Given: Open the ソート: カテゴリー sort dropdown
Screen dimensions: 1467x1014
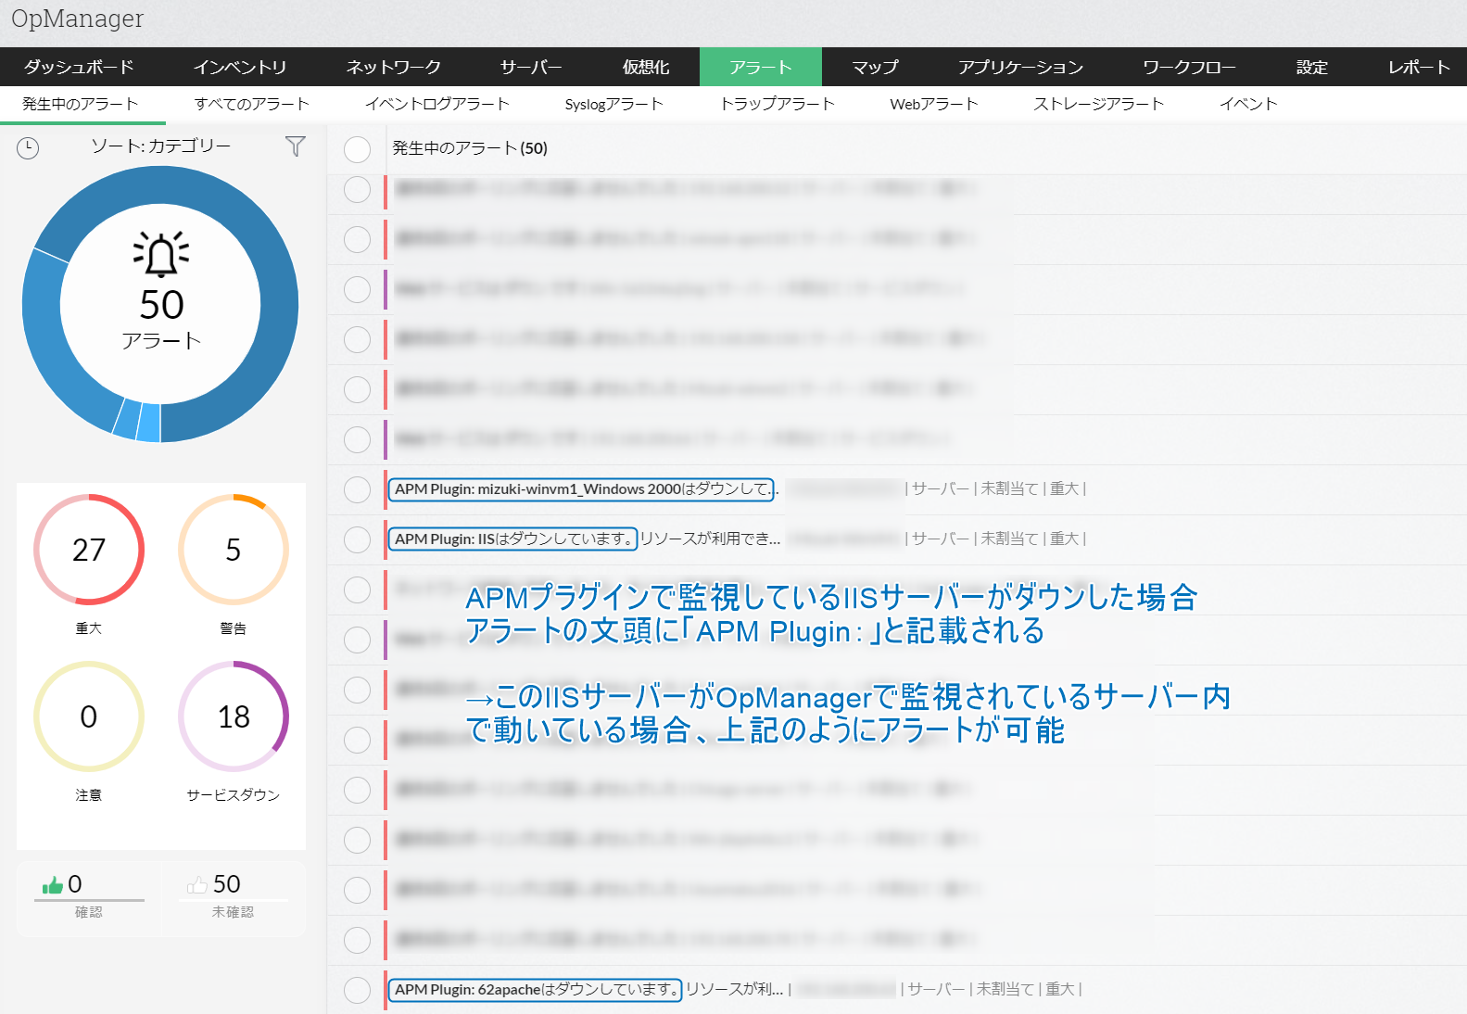Looking at the screenshot, I should (161, 146).
